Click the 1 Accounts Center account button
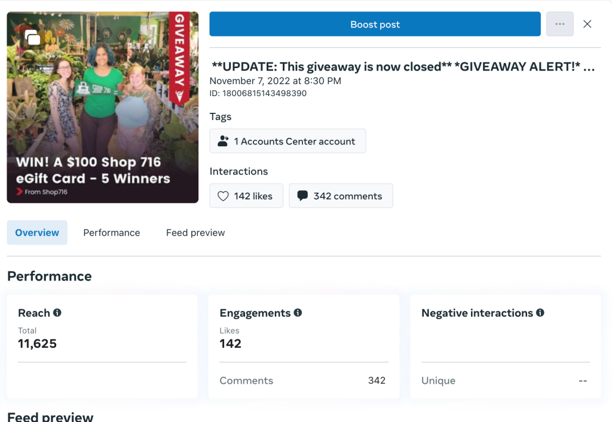612x422 pixels. click(287, 141)
